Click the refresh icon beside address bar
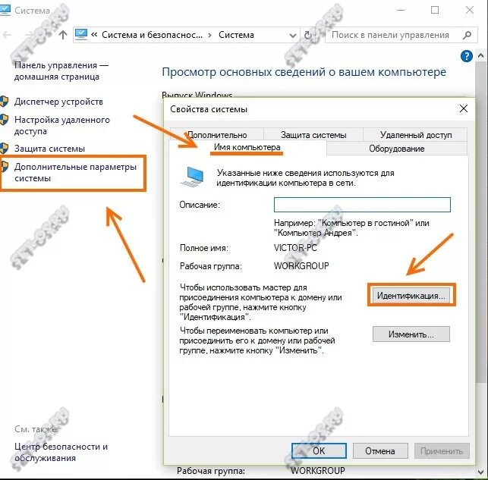488x480 pixels. [308, 35]
